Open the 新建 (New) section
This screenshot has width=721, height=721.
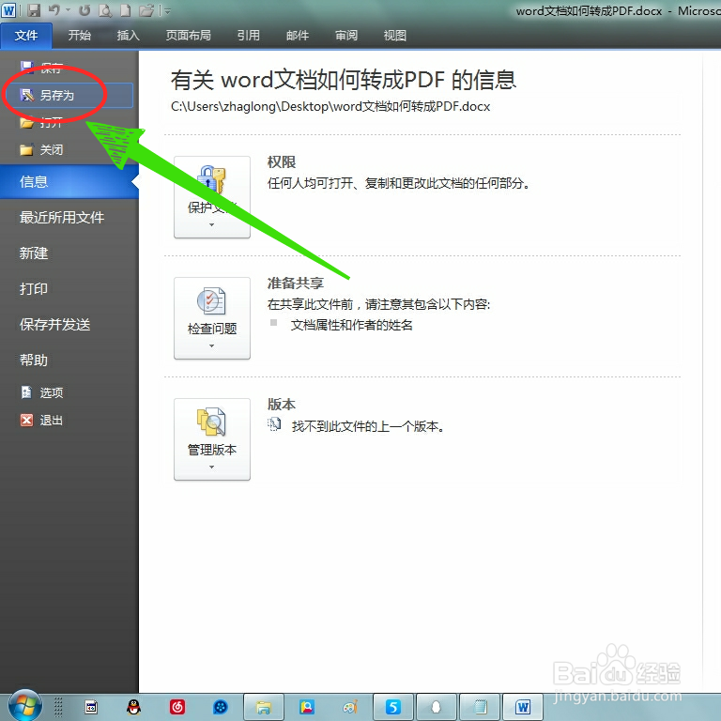click(34, 253)
